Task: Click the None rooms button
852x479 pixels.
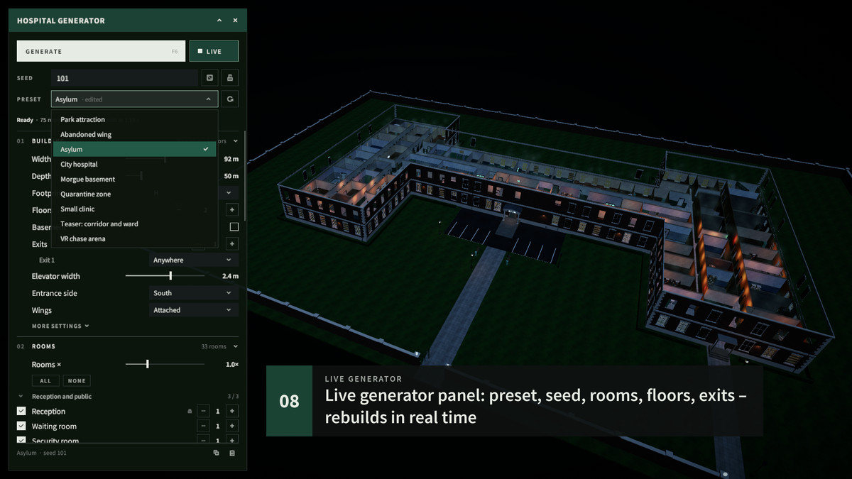Action: 77,381
